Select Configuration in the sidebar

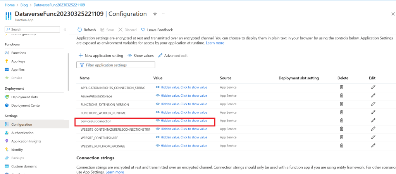(x=34, y=125)
